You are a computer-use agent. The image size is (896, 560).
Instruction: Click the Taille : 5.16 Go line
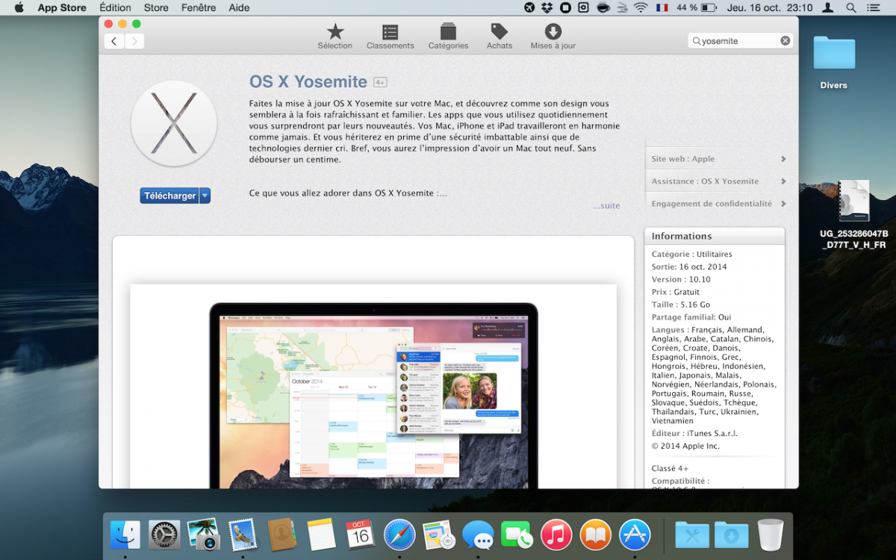click(681, 305)
